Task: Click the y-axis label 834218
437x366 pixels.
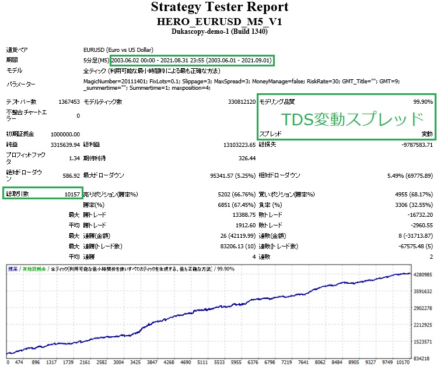Action: 422,359
